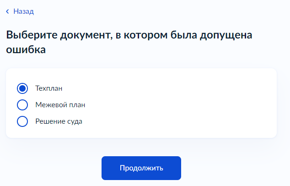This screenshot has width=290, height=186.
Task: Select the Решение суда radio option
Action: (22, 121)
